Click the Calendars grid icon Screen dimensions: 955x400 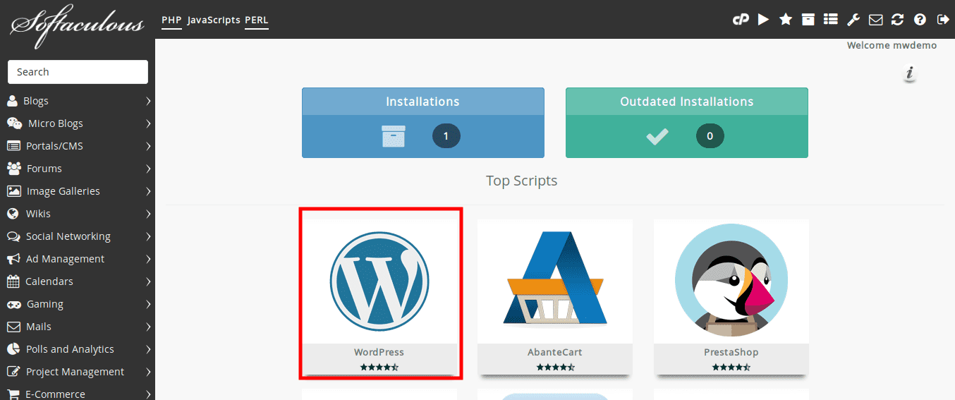pyautogui.click(x=13, y=281)
